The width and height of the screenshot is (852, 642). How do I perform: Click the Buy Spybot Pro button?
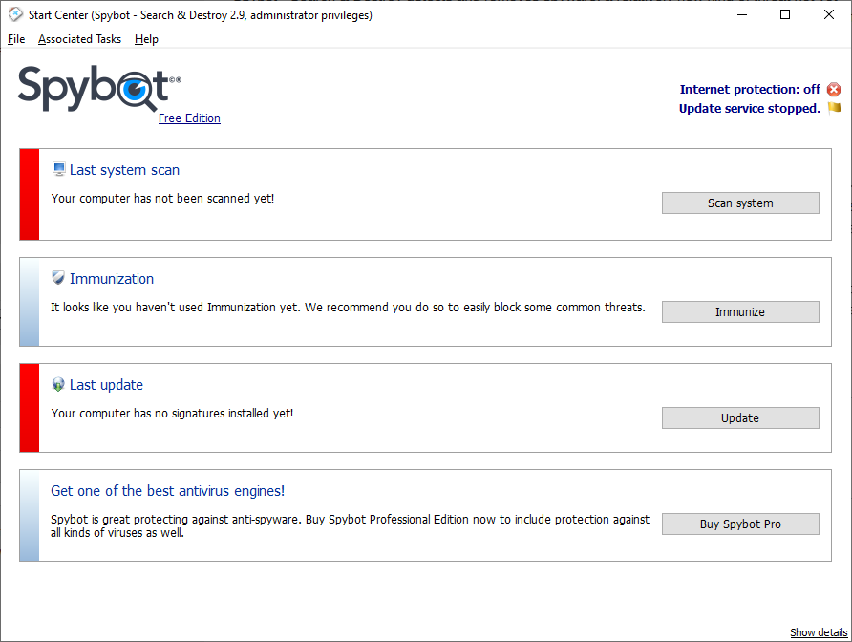[740, 524]
